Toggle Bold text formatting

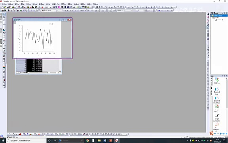click(65, 10)
